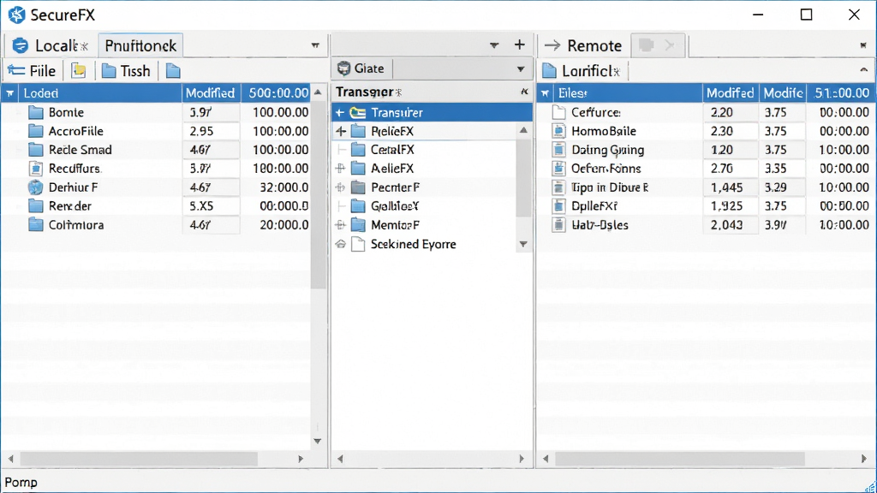The image size is (877, 493).
Task: Click the Colhmiura folder icon
Action: pos(36,225)
